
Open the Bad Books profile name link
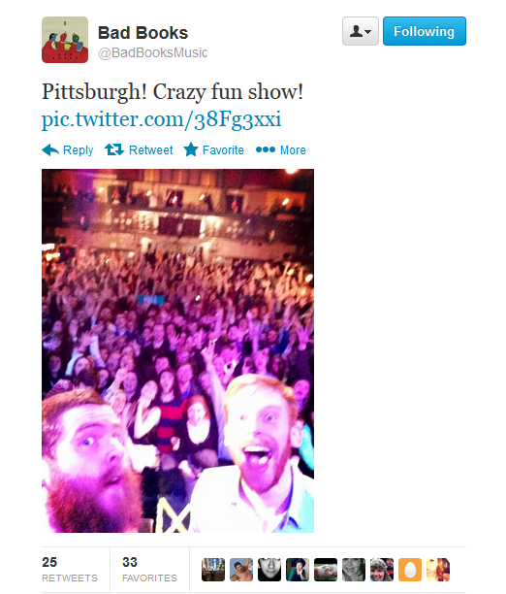(x=142, y=33)
